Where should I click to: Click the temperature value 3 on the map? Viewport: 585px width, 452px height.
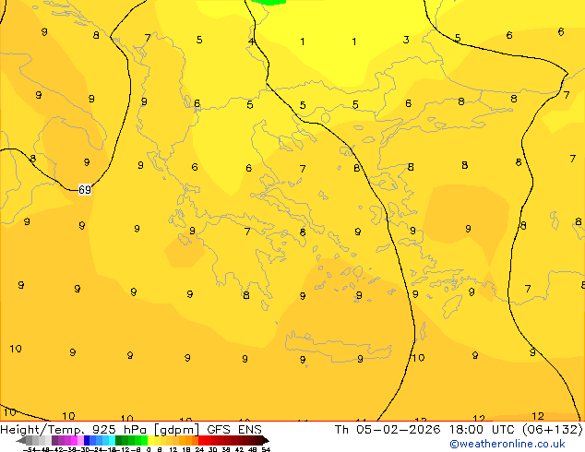coord(406,40)
